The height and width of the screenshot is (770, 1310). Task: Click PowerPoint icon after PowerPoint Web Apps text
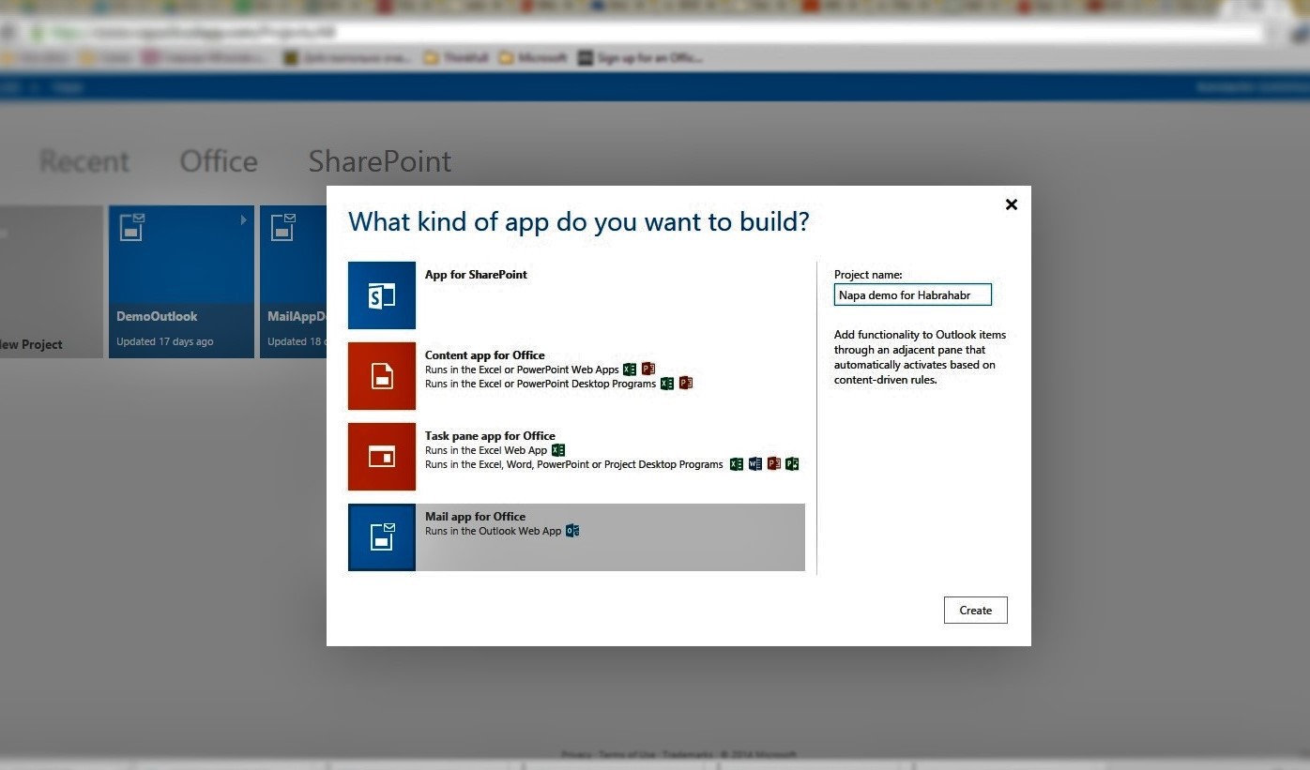point(648,370)
